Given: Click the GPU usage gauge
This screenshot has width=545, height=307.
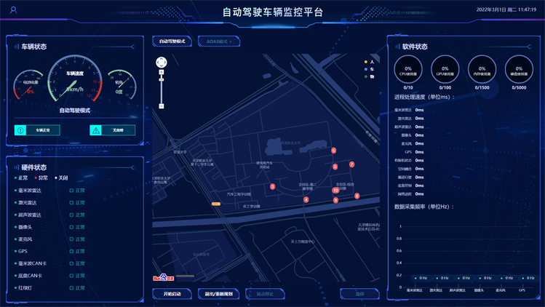Looking at the screenshot, I should pos(445,70).
